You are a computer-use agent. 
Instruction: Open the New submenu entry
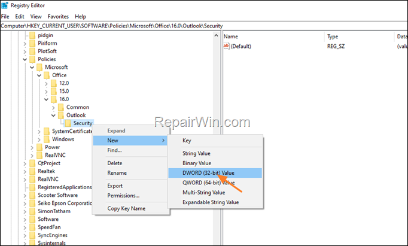[130, 141]
